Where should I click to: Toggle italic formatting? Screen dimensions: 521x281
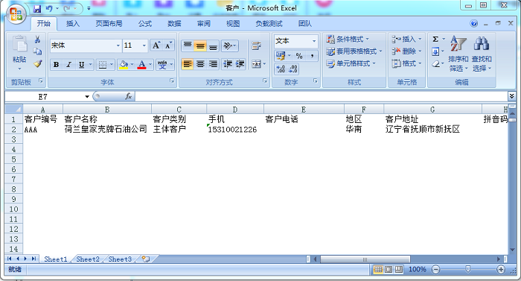tap(68, 65)
